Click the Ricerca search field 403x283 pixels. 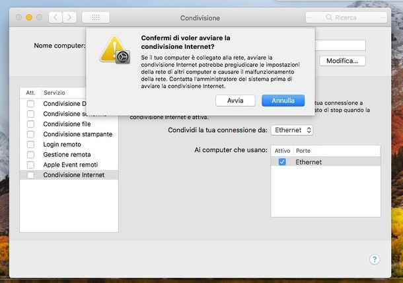tap(346, 17)
